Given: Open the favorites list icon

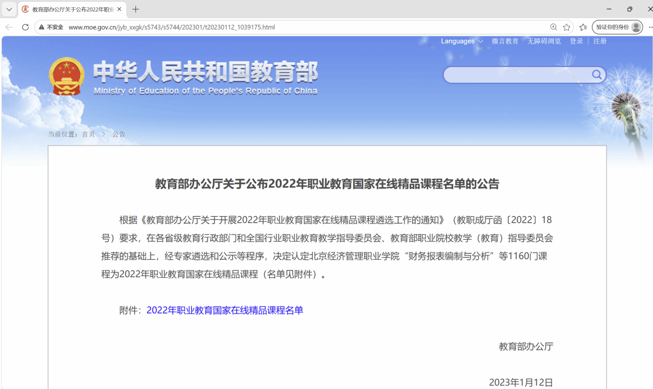Looking at the screenshot, I should (583, 27).
